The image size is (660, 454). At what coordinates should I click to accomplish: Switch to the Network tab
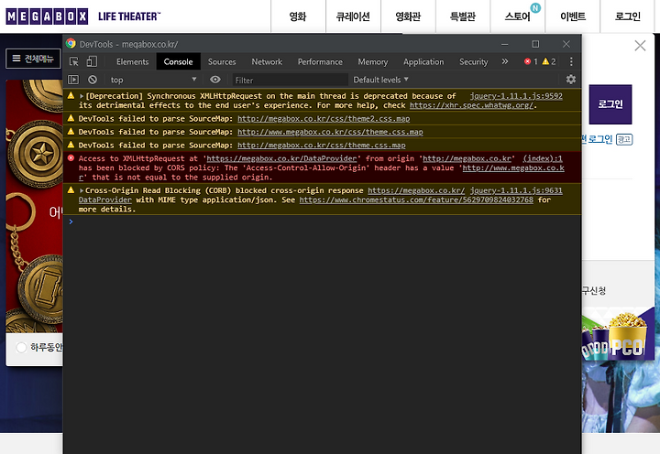267,62
